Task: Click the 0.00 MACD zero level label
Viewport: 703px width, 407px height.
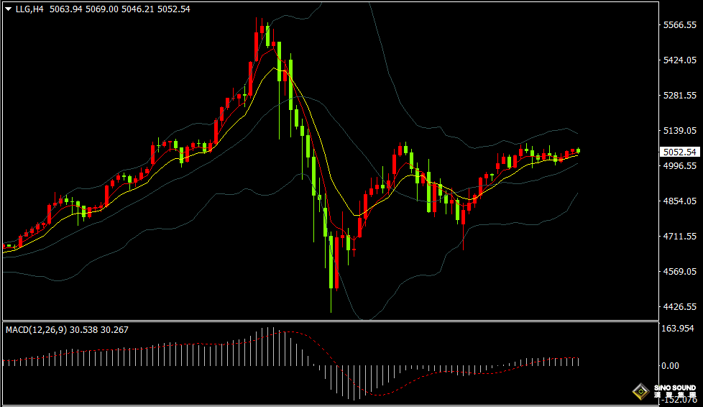Action: pos(670,366)
